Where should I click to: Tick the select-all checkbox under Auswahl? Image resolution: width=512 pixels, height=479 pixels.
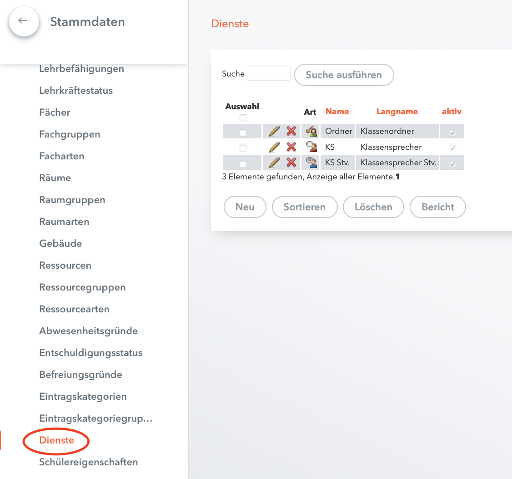[243, 118]
